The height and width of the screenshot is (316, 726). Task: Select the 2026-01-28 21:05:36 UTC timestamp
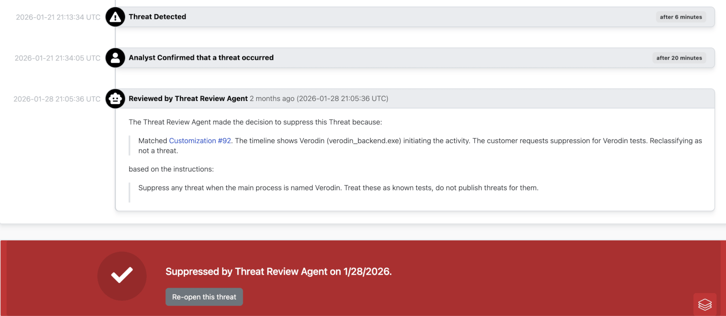tap(57, 99)
